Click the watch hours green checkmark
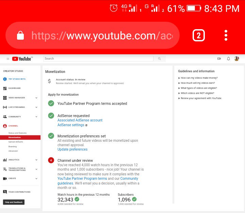 (x=77, y=199)
